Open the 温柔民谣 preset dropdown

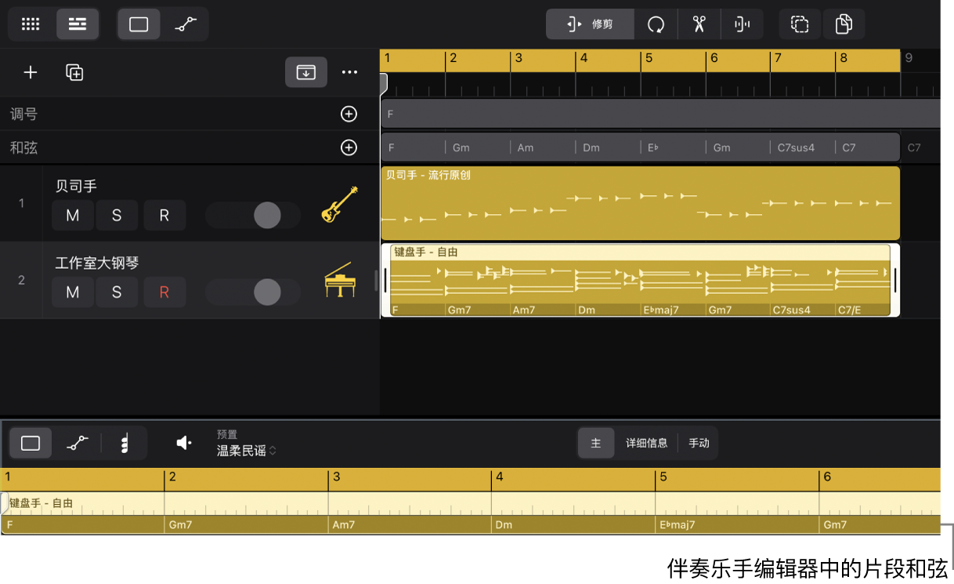click(247, 451)
